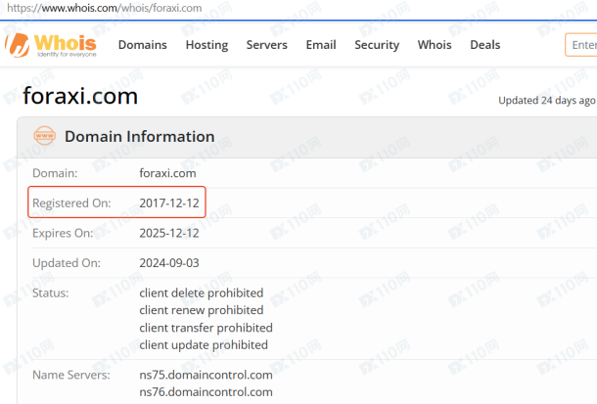Click the 'Registered On:' label
Image resolution: width=597 pixels, height=404 pixels.
point(71,203)
